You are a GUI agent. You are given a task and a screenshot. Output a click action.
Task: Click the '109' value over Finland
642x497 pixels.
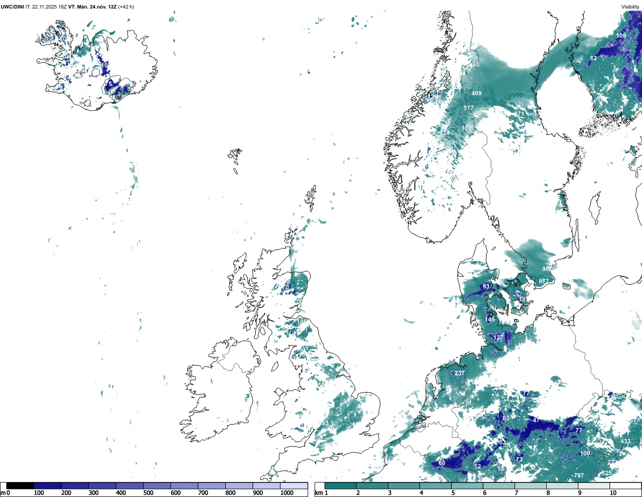[x=621, y=36]
